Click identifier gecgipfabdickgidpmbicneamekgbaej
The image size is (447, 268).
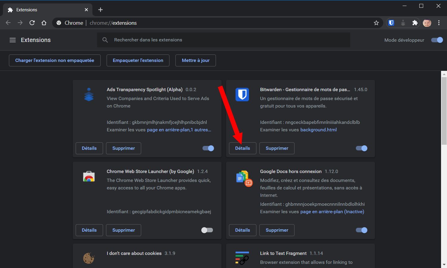172,212
